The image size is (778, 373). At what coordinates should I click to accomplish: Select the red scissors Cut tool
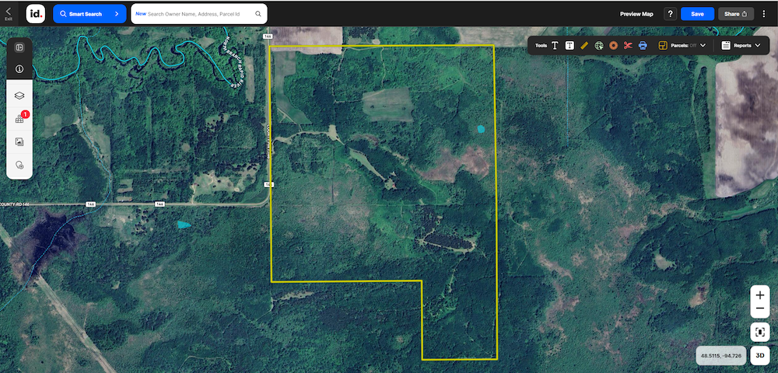click(629, 46)
